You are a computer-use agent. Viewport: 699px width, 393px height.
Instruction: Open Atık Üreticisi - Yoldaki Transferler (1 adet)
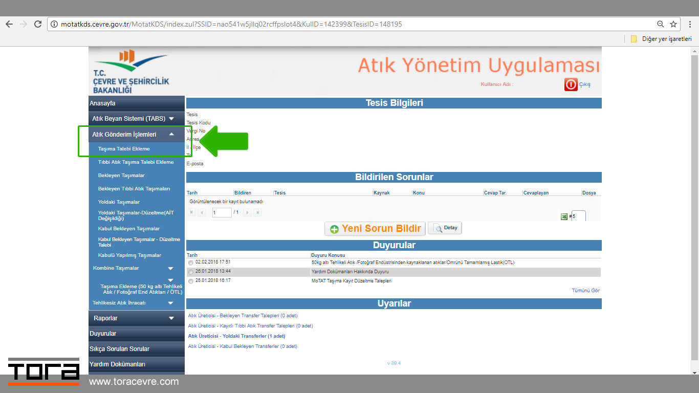click(x=236, y=336)
